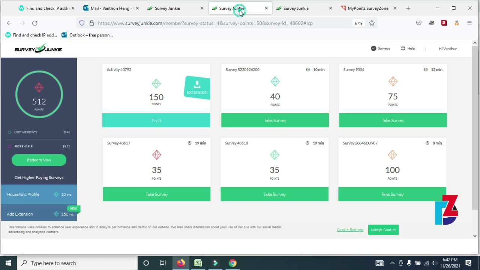
Task: Go back with the browser back arrow
Action: click(x=9, y=23)
